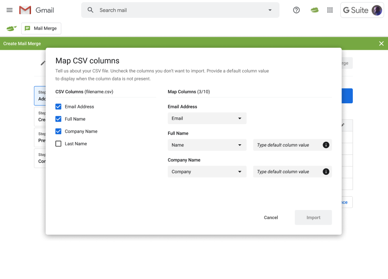Viewport: 388px width, 279px height.
Task: Open the Google apps grid icon
Action: click(x=330, y=10)
